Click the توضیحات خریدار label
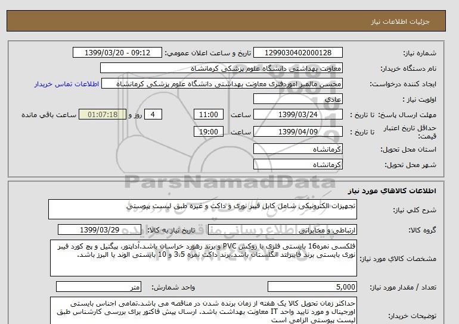 click(x=412, y=316)
